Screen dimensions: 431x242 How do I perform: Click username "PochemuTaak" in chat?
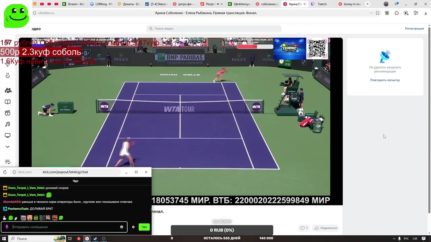click(19, 209)
